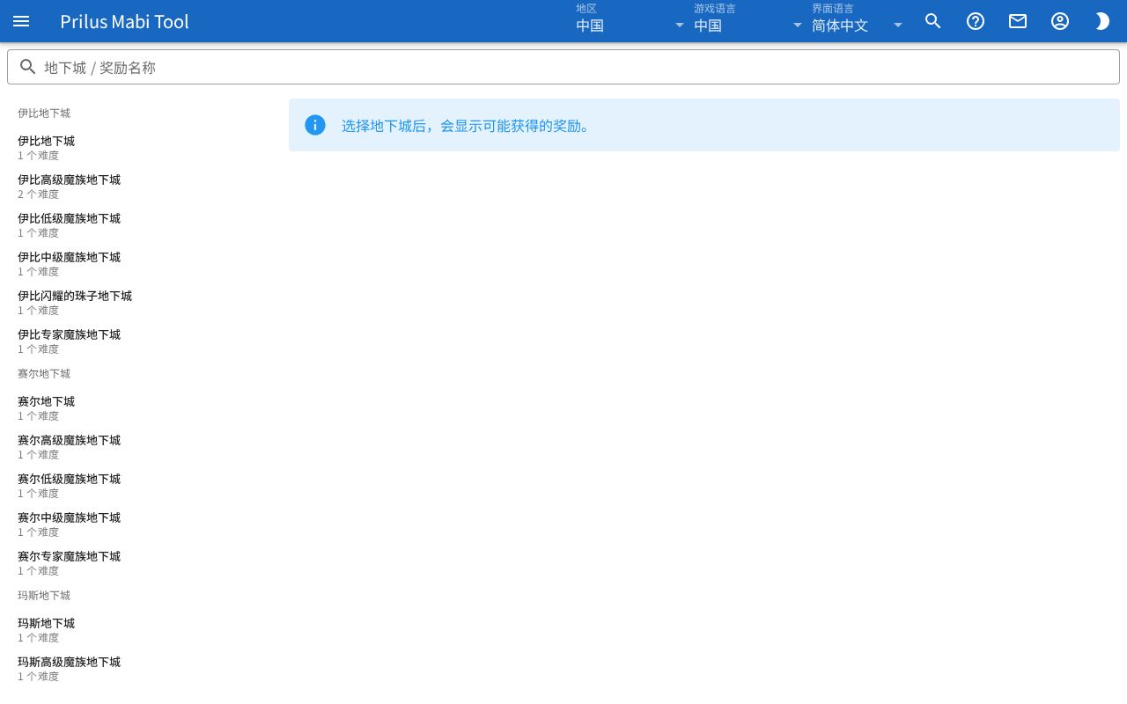
Task: Open the help question mark icon
Action: [x=976, y=21]
